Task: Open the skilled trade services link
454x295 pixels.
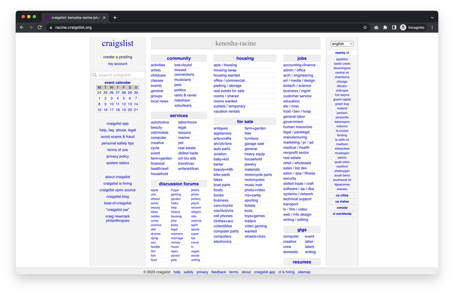Action: tap(188, 153)
